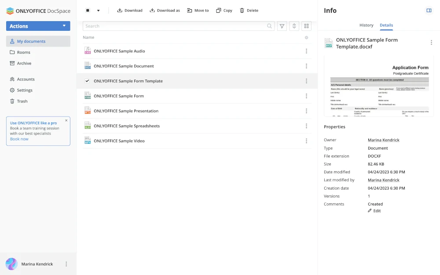Viewport: 440px width, 275px height.
Task: Open the filter options button
Action: 282,26
